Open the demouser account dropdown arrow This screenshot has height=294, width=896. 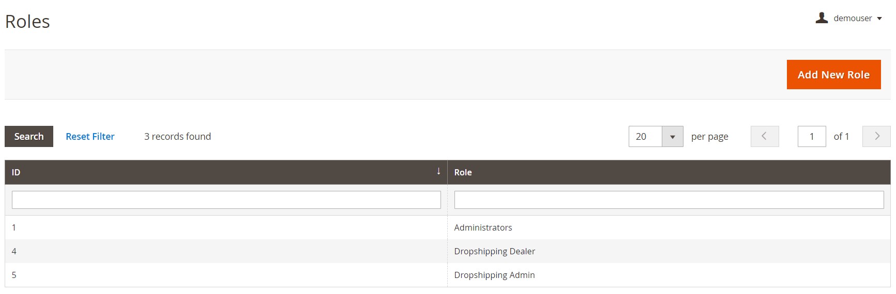[x=879, y=19]
